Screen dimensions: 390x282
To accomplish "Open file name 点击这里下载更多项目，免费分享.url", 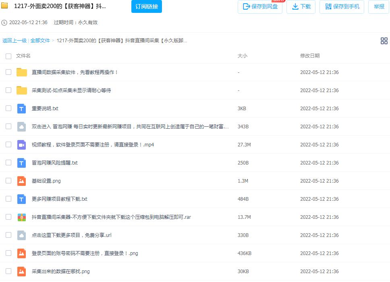I will point(71,235).
